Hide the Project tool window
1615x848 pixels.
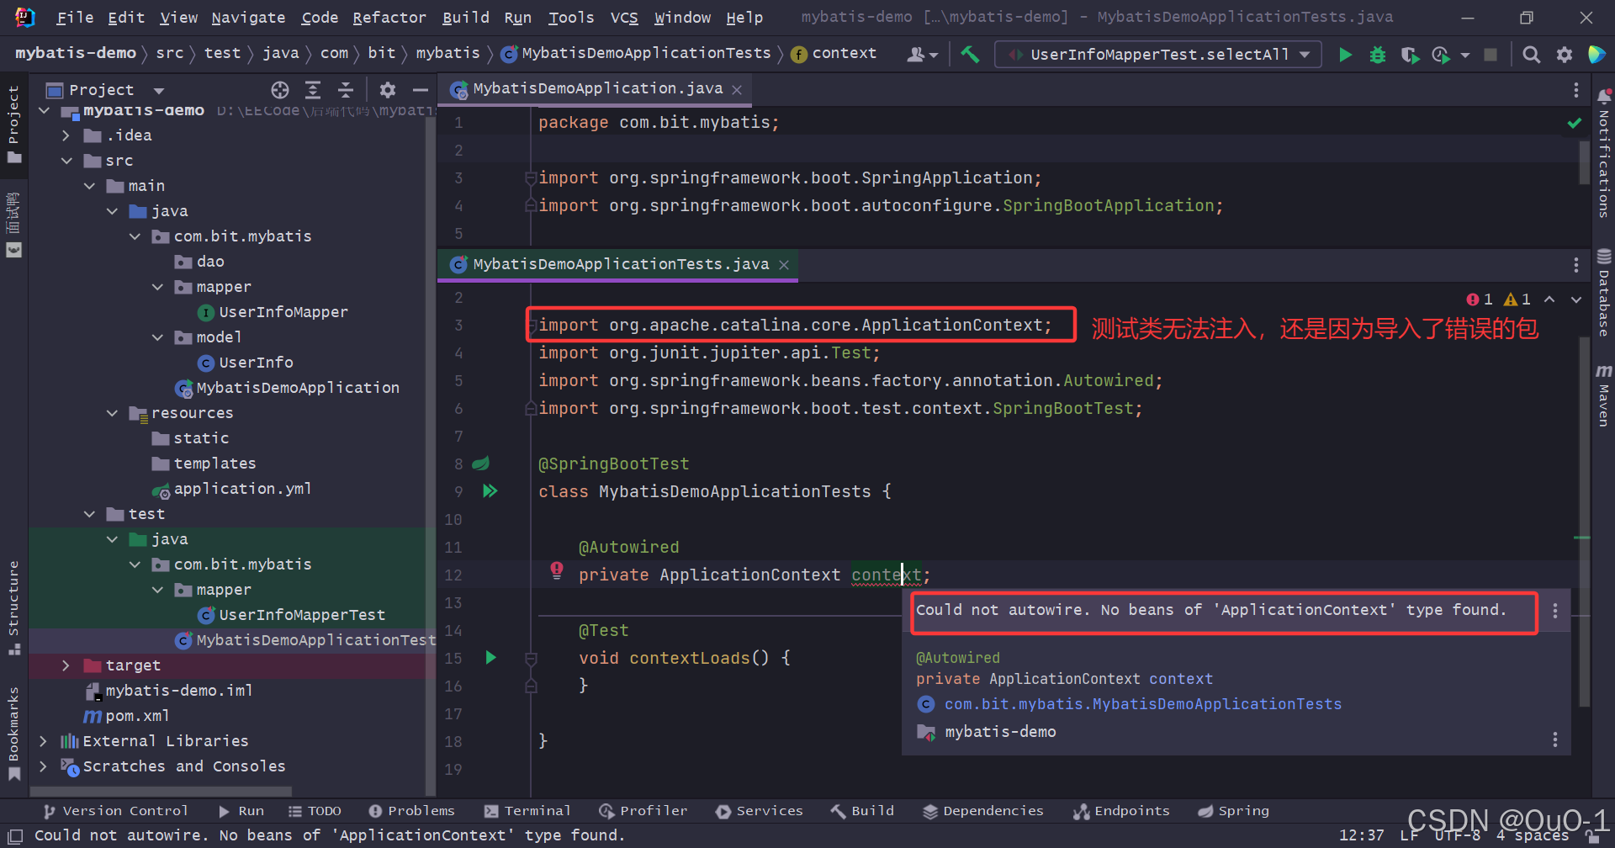coord(421,90)
